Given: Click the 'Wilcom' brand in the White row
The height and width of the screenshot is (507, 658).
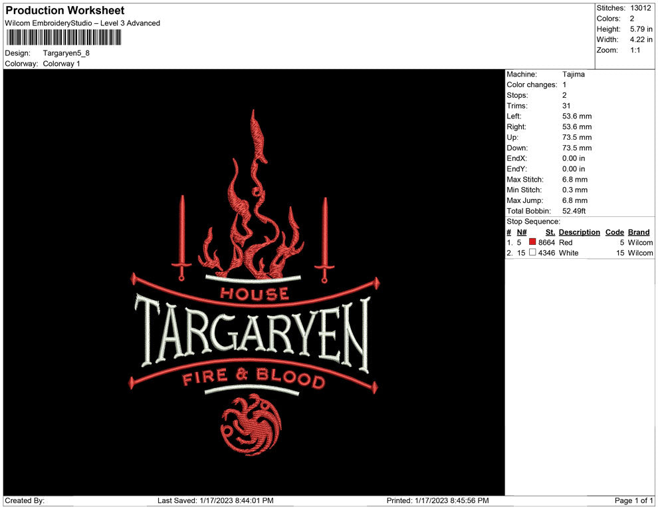Looking at the screenshot, I should click(x=640, y=253).
